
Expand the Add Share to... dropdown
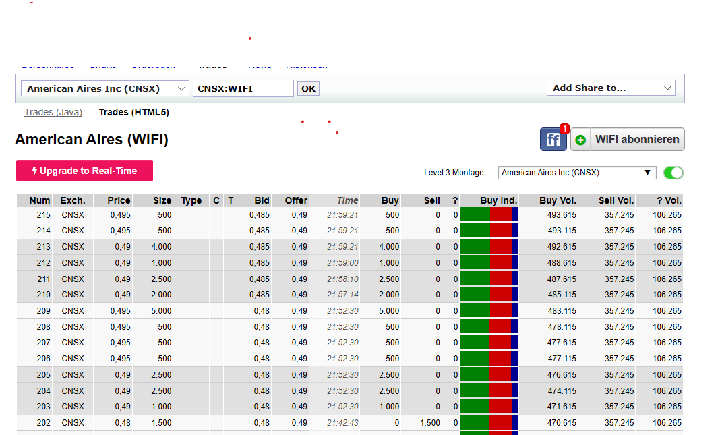[x=611, y=88]
